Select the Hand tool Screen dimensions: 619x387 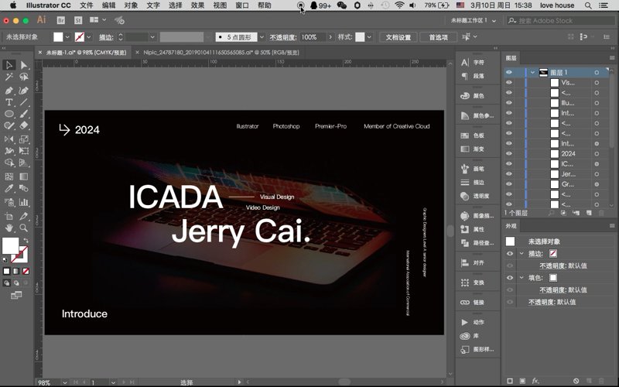click(x=9, y=228)
